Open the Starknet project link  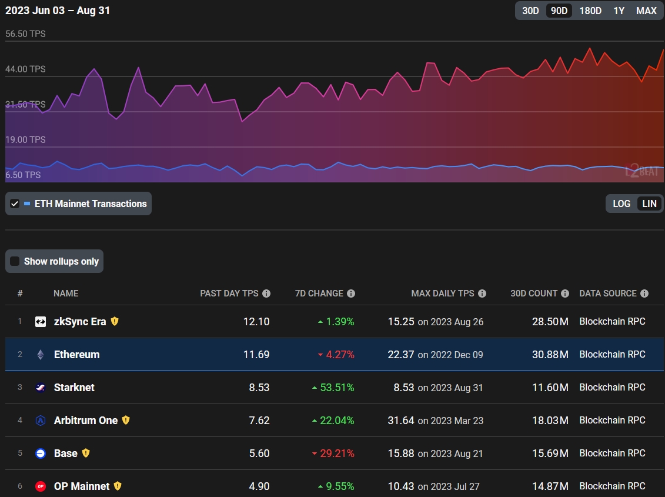coord(74,388)
